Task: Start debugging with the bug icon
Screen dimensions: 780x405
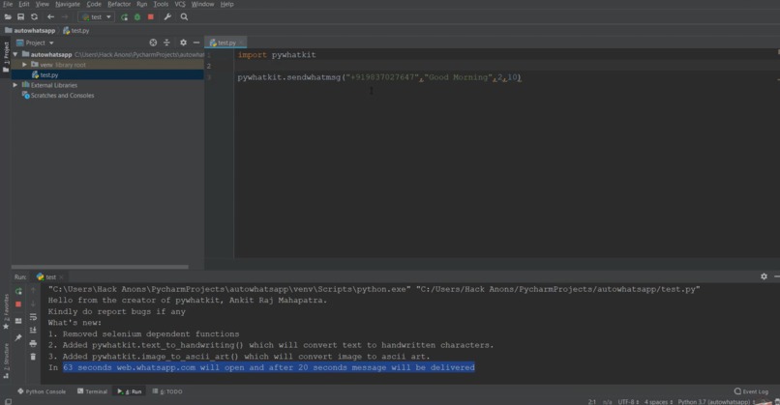Action: click(x=137, y=16)
